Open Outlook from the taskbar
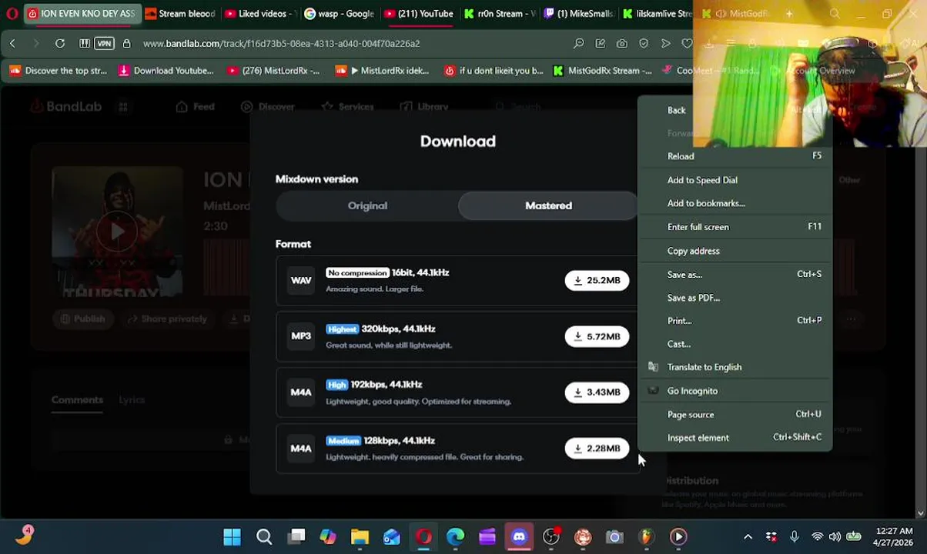927x554 pixels. pos(392,537)
